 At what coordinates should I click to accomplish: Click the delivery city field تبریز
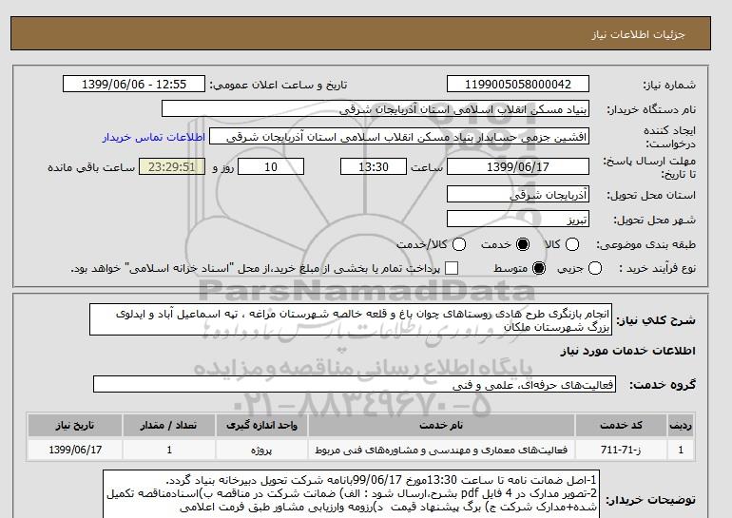(x=518, y=219)
